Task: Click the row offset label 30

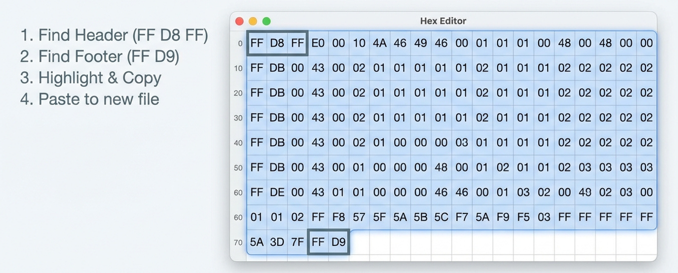Action: [238, 118]
